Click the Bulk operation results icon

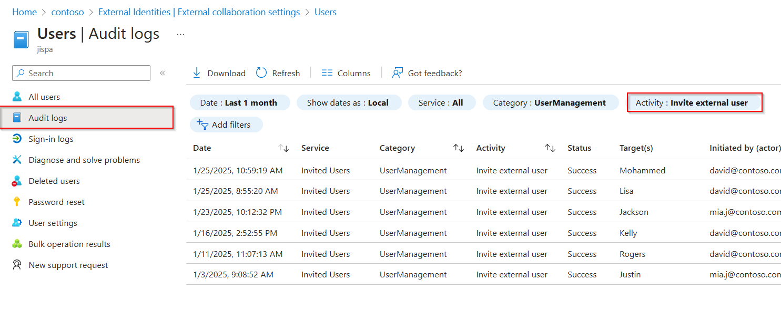coord(17,244)
